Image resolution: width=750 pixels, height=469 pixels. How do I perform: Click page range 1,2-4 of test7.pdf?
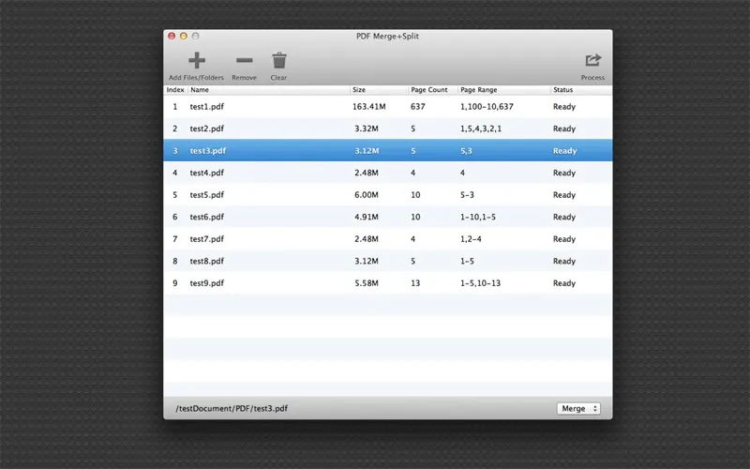click(471, 238)
